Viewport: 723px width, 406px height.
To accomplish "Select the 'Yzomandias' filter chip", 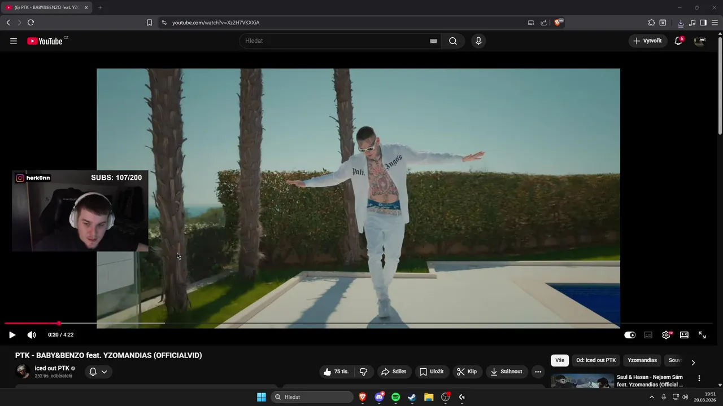I will pyautogui.click(x=642, y=360).
